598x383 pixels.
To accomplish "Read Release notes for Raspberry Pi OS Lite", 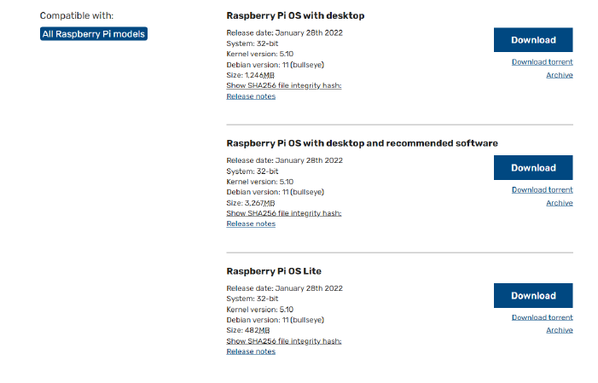I will tap(251, 351).
